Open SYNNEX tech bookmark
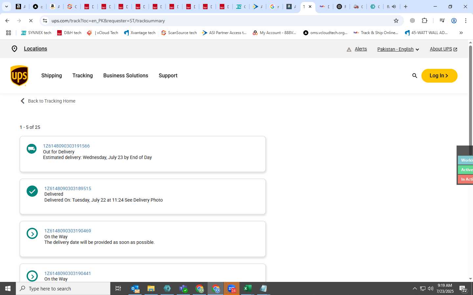473x295 pixels. (x=36, y=33)
